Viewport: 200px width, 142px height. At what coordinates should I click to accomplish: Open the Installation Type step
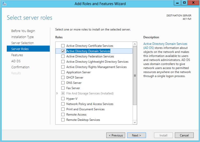click(x=22, y=37)
